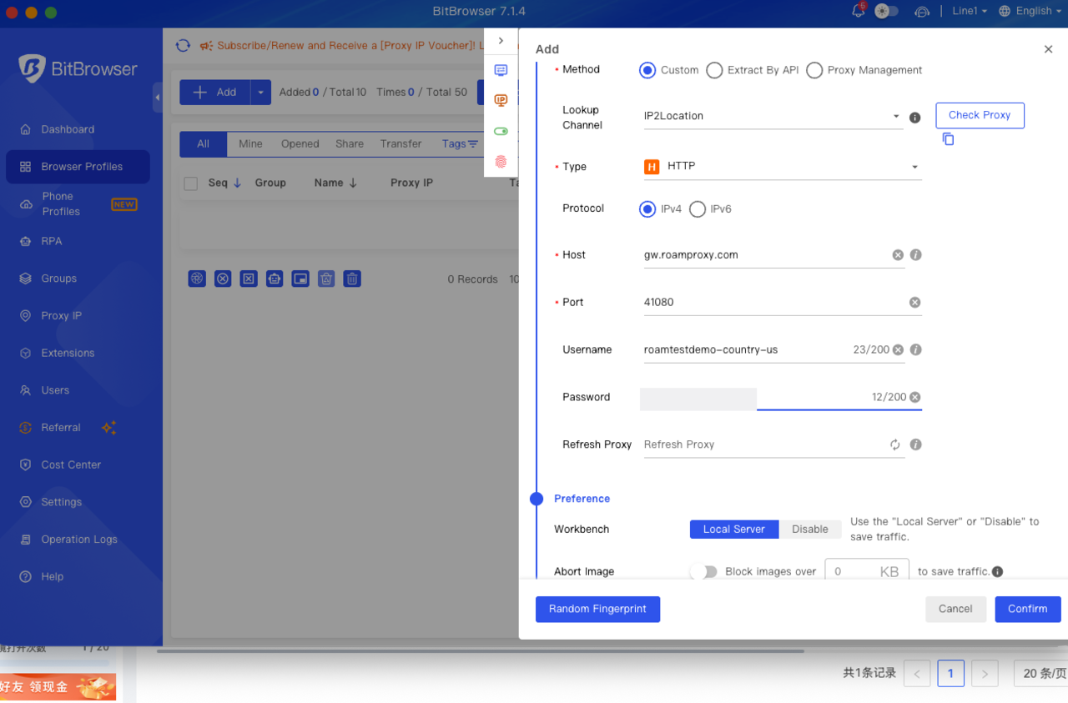Sort by the Name column arrow
Viewport: 1068px width, 703px height.
(353, 183)
